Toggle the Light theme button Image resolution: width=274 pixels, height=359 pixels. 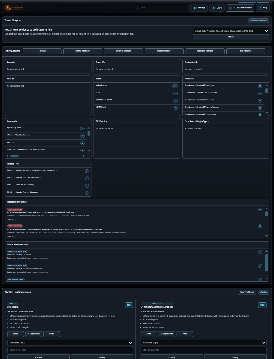pos(217,8)
